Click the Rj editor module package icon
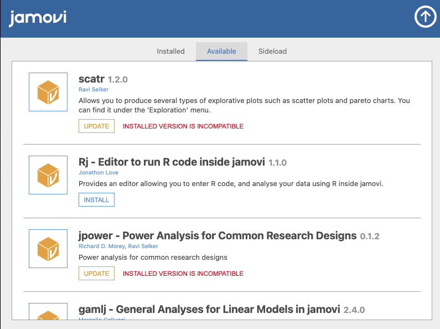Image resolution: width=440 pixels, height=329 pixels. 48,174
